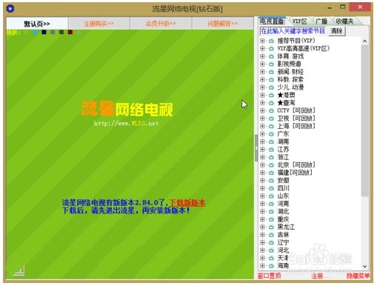Click the TV icon beside 上海 [可回放]
Screen dimensions: 377x286
271,126
